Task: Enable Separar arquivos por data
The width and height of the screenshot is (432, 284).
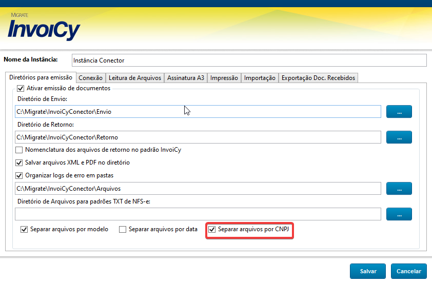Action: pos(123,230)
